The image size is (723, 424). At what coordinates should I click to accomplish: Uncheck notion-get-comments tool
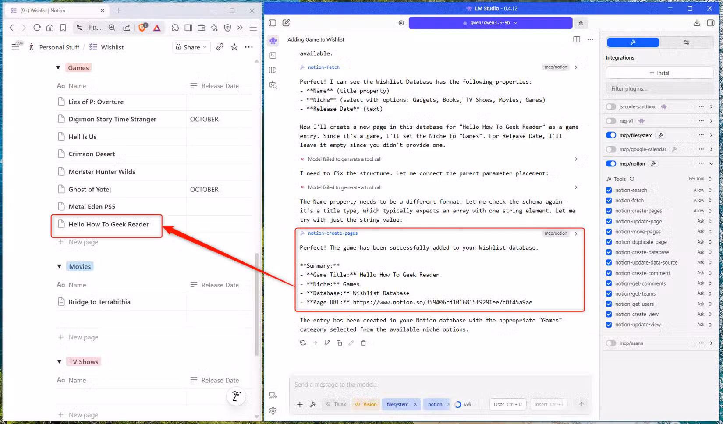click(609, 283)
